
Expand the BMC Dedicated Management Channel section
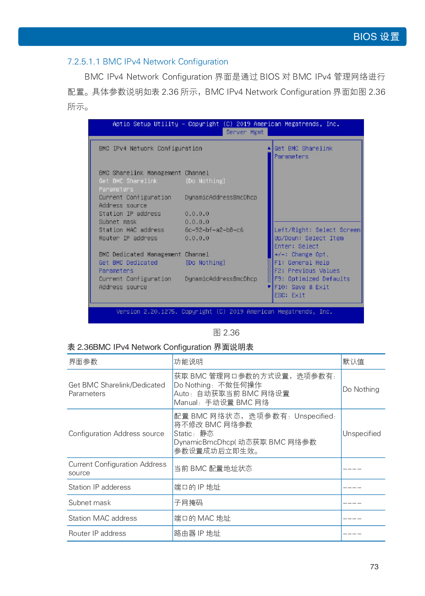tap(153, 254)
